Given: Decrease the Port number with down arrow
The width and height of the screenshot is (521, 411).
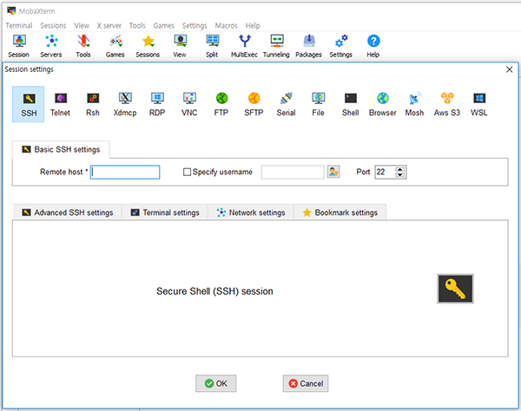Looking at the screenshot, I should [400, 175].
